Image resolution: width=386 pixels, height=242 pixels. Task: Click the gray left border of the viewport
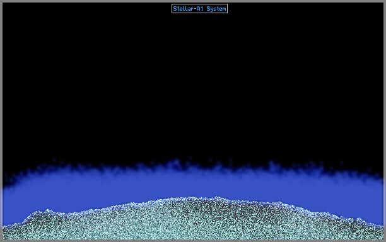pos(1,121)
